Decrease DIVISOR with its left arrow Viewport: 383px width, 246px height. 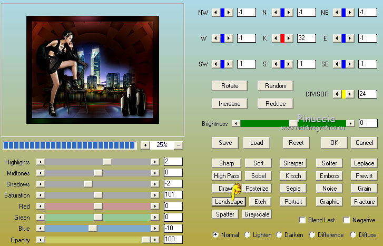click(337, 94)
